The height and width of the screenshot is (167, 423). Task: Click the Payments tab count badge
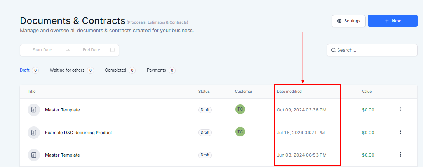coord(172,70)
